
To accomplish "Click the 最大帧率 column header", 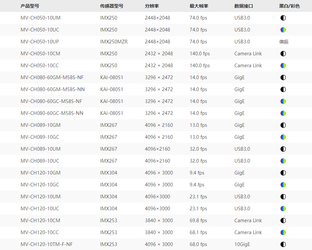I will click(199, 6).
